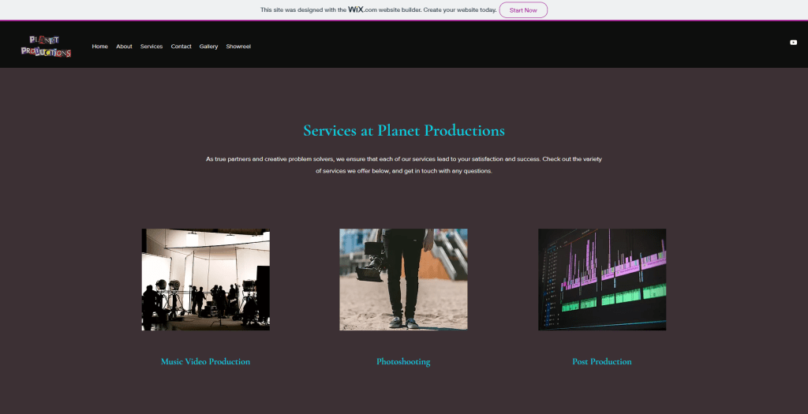Click the Planet Productions logo
This screenshot has height=414, width=808.
pyautogui.click(x=46, y=47)
